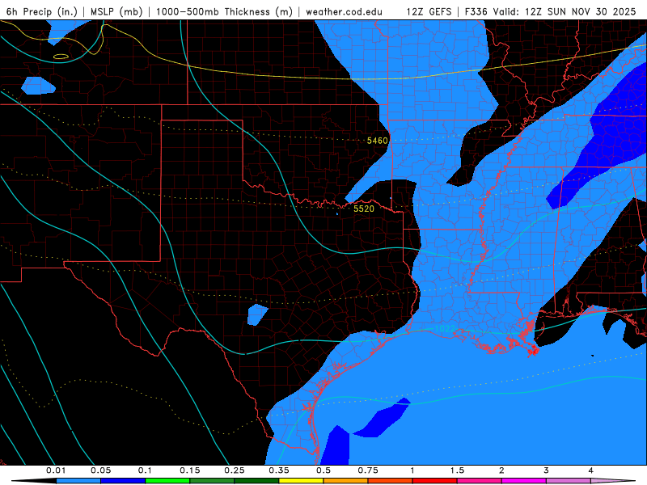Click the legend value 1
The height and width of the screenshot is (485, 647).
point(412,470)
